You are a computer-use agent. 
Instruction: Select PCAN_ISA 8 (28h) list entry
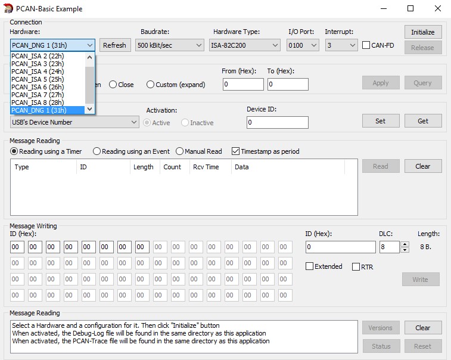48,103
